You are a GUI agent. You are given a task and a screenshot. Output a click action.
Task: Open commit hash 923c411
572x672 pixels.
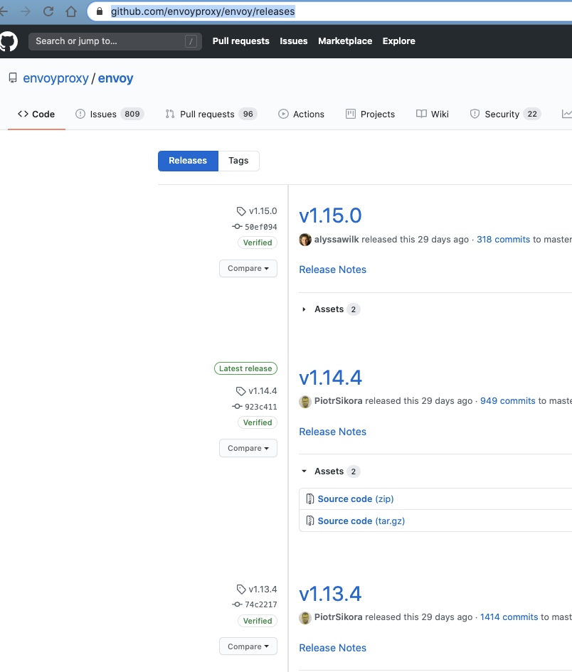(260, 407)
